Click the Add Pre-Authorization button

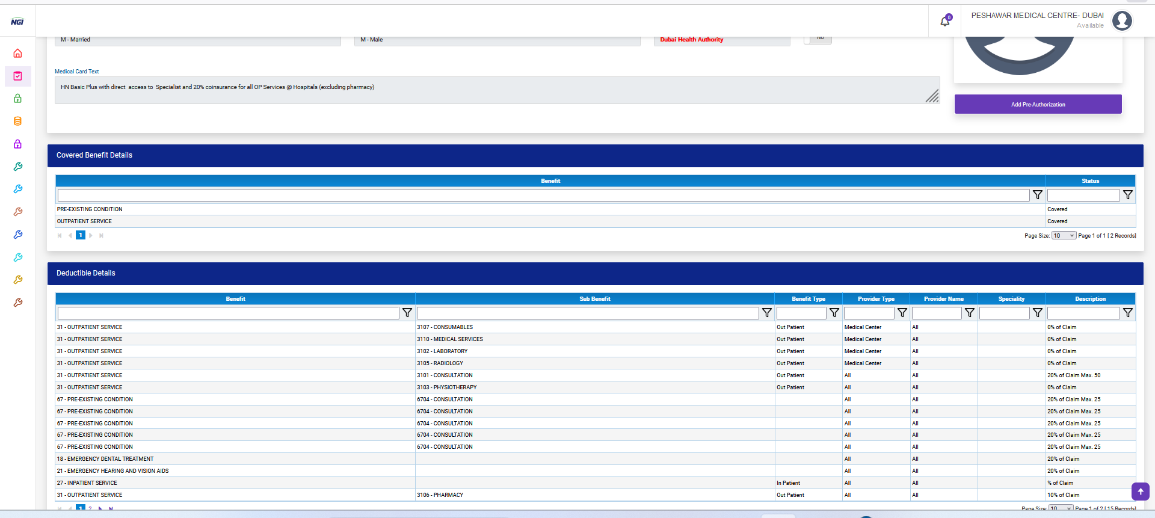1038,104
